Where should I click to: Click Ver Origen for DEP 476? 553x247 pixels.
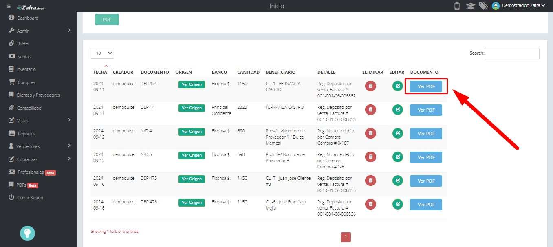[x=192, y=203]
